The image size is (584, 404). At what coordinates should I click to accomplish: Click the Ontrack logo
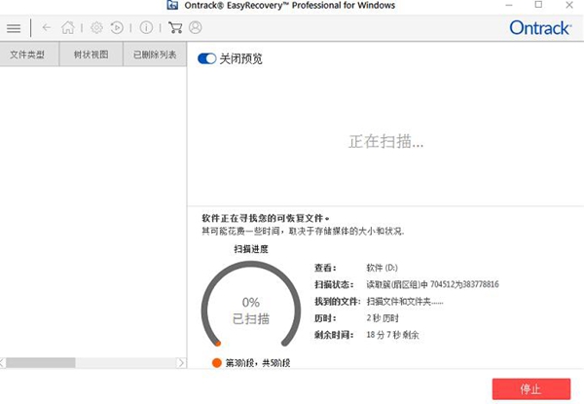coord(540,28)
